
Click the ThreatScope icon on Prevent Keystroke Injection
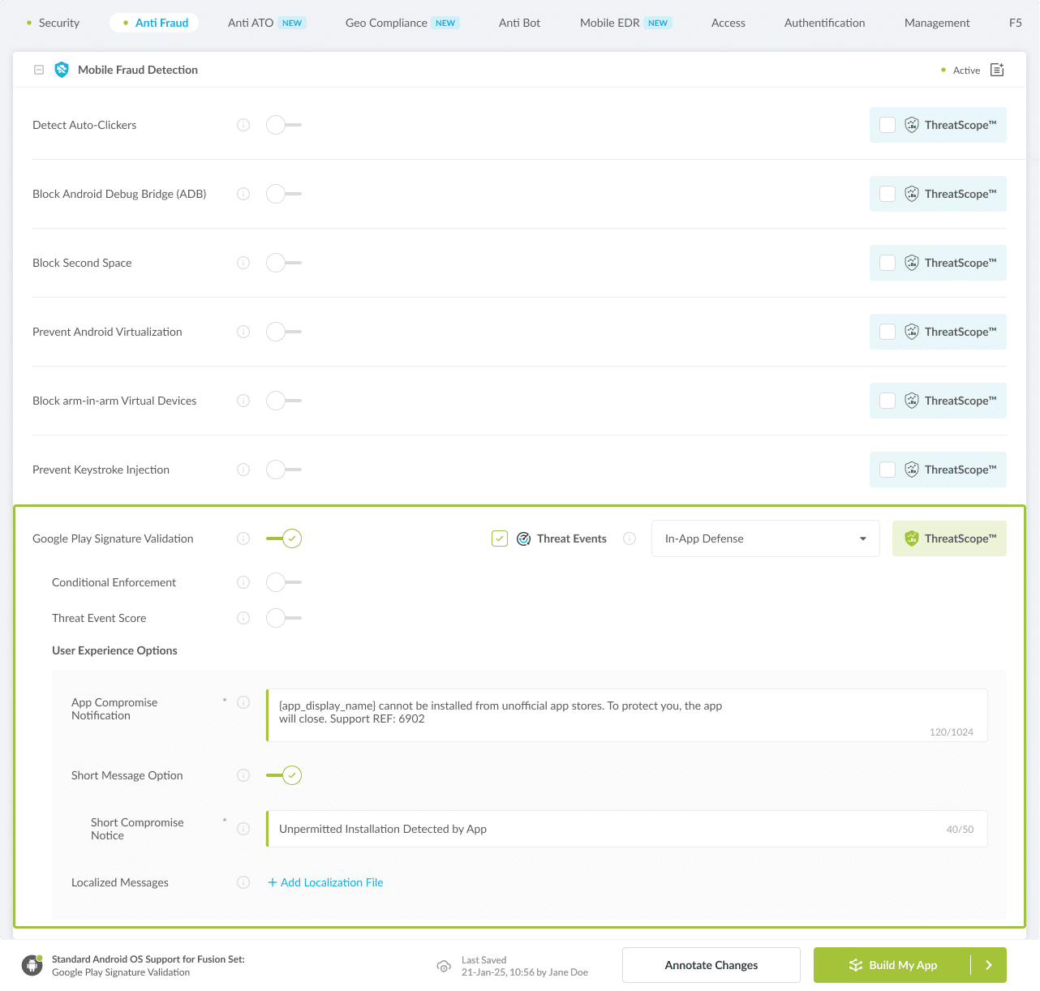912,470
